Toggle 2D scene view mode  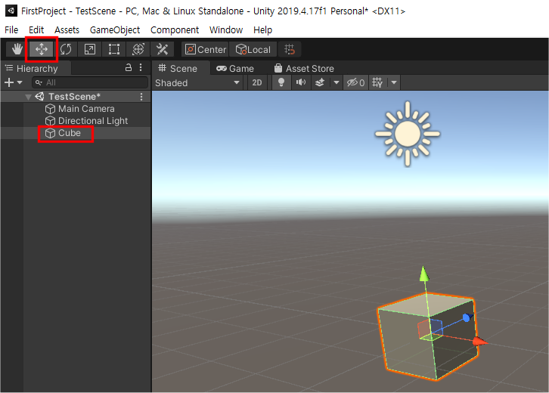(257, 83)
